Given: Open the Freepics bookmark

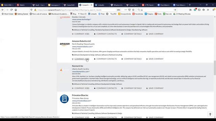Looking at the screenshot, I should [x=149, y=14].
